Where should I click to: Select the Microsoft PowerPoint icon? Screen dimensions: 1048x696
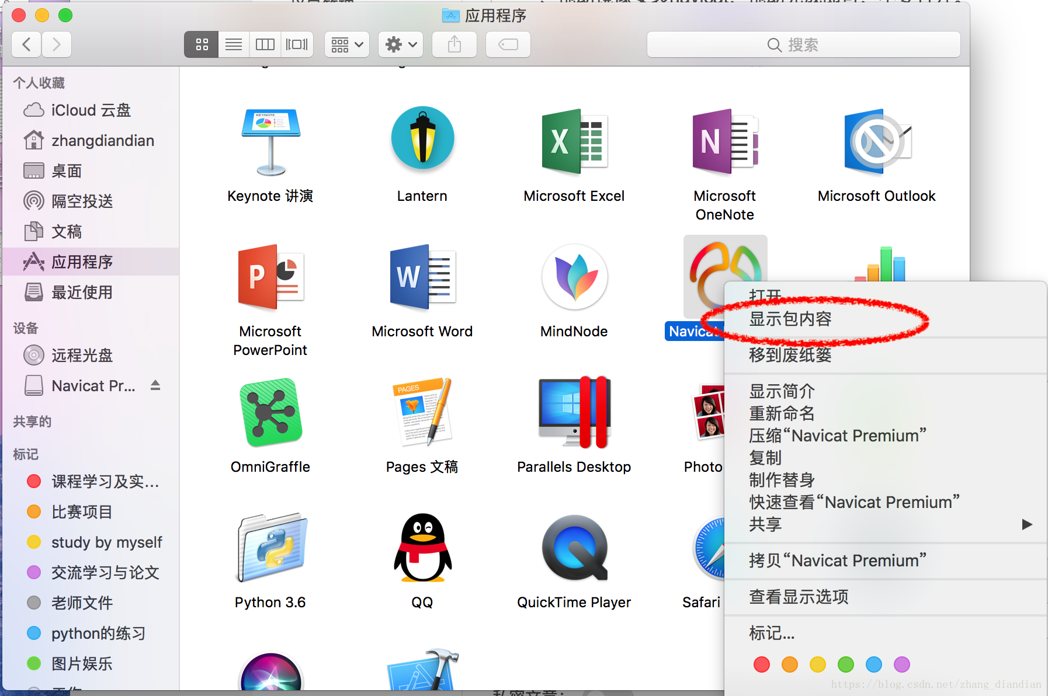point(270,277)
